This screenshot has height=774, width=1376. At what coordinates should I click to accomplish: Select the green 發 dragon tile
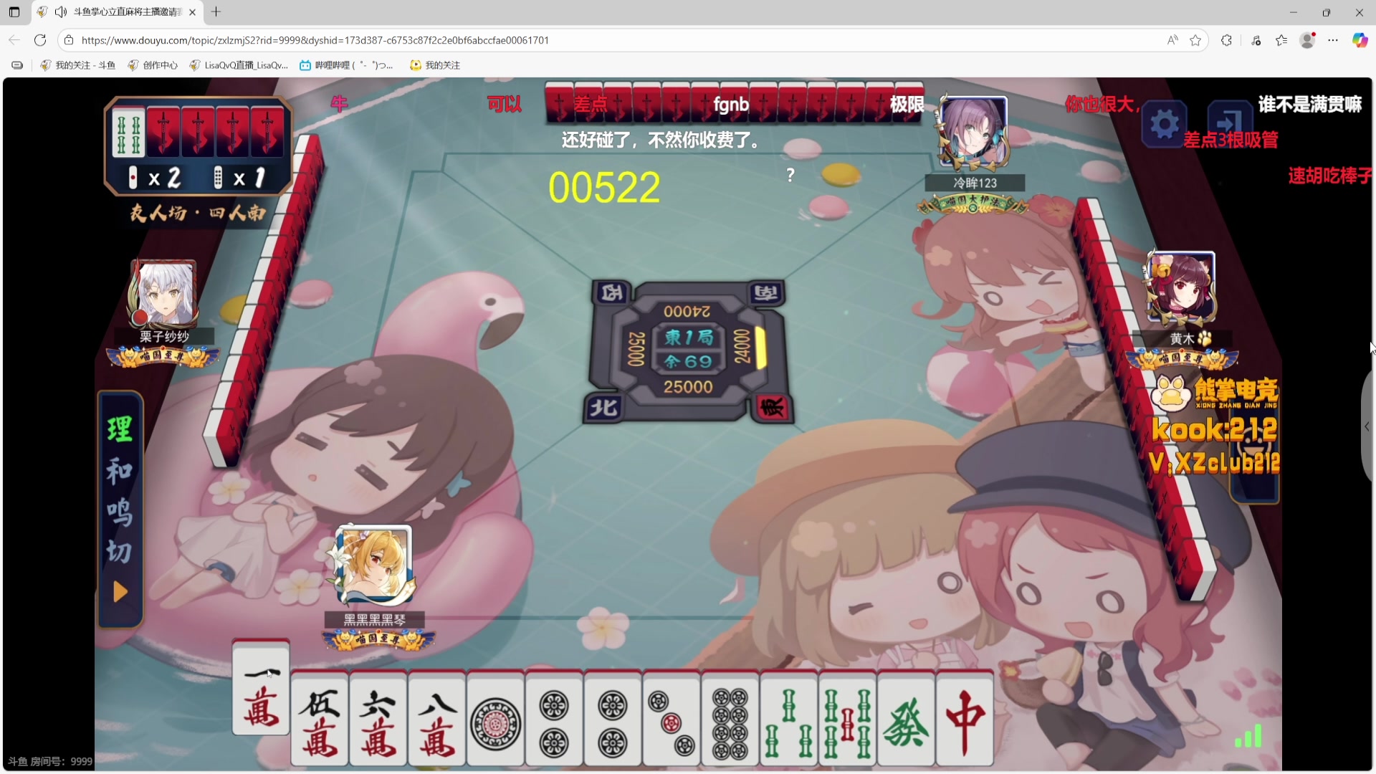tap(907, 720)
